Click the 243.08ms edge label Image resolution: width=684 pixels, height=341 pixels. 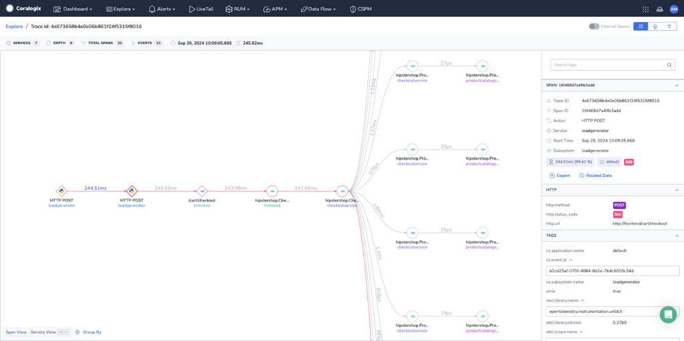click(236, 188)
